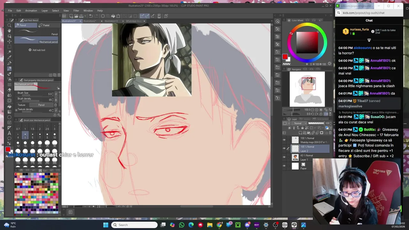Click the Open file icon in command bar
Screen dimensions: 409x230
click(x=76, y=16)
